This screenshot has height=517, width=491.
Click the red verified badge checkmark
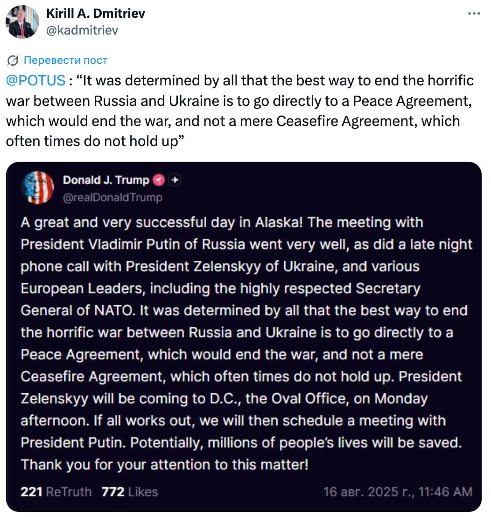pos(159,180)
